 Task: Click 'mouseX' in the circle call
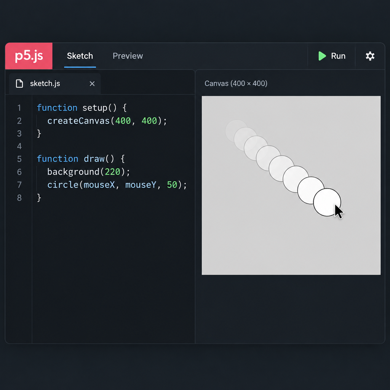(99, 185)
